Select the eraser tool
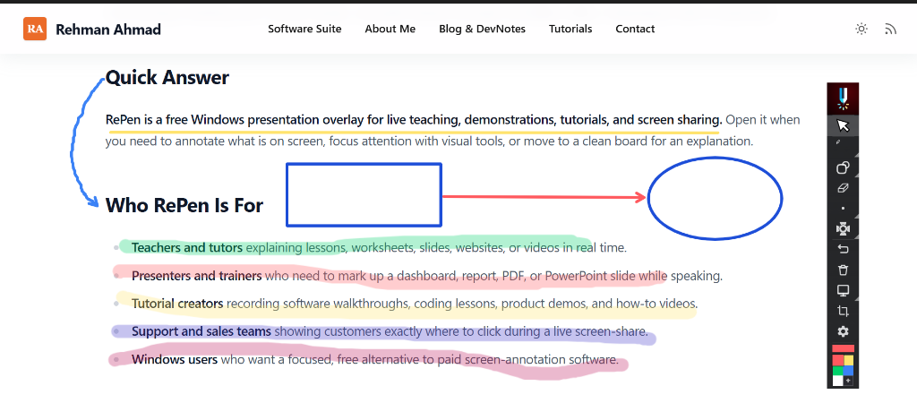Viewport: 917px width, 403px height. coord(843,188)
